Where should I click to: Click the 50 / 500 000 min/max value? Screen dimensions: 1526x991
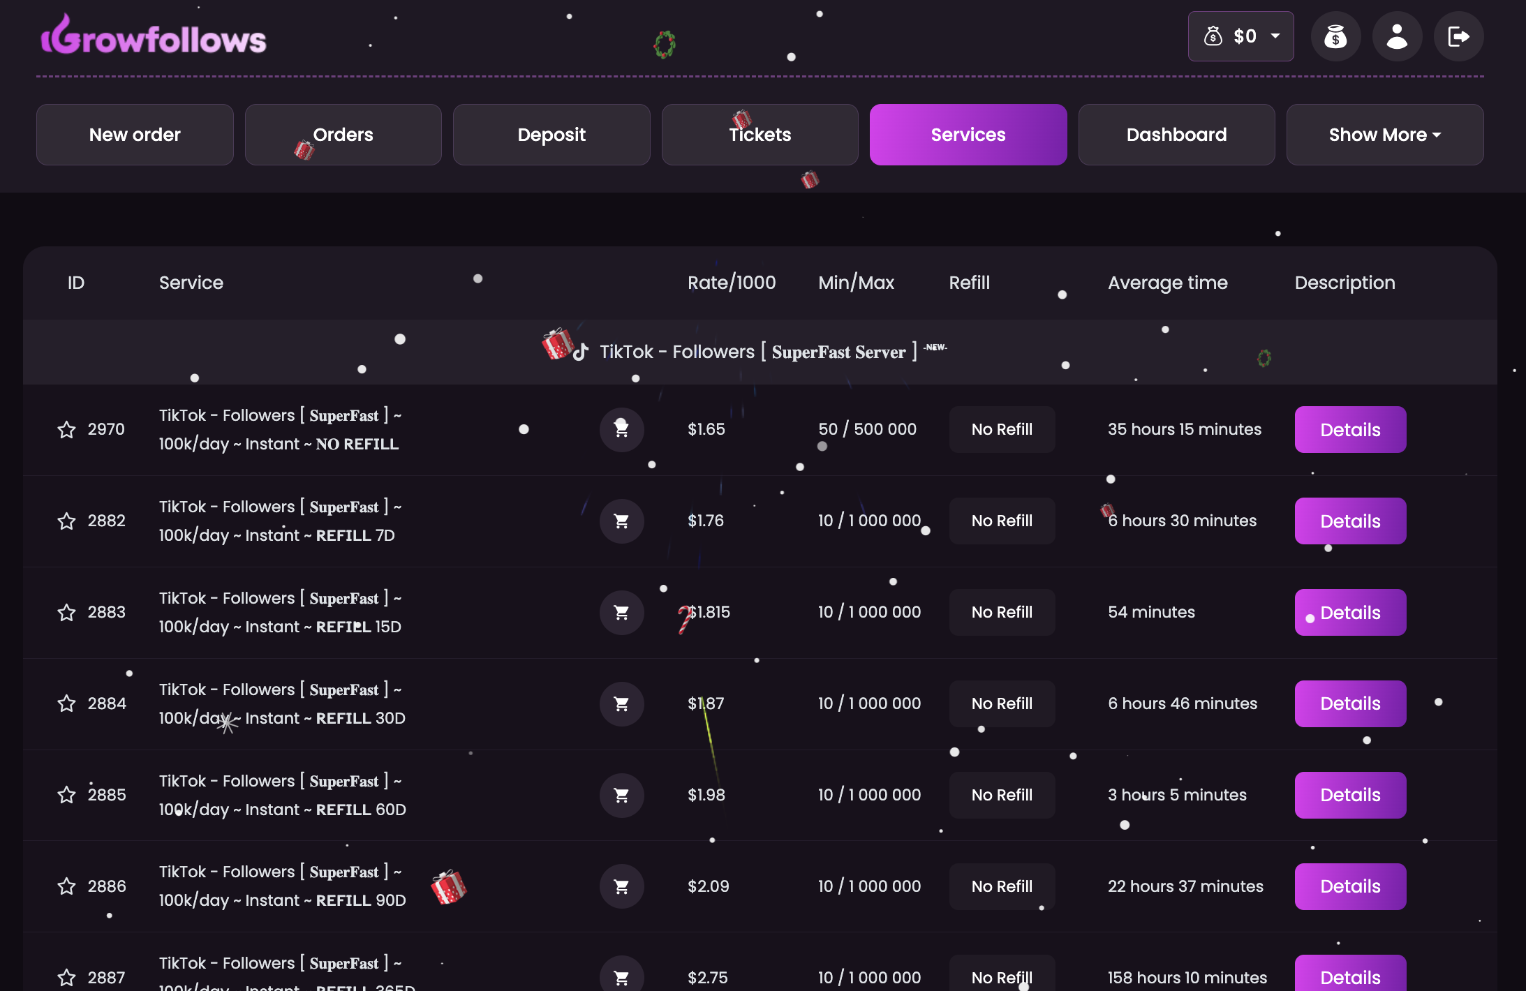point(867,429)
